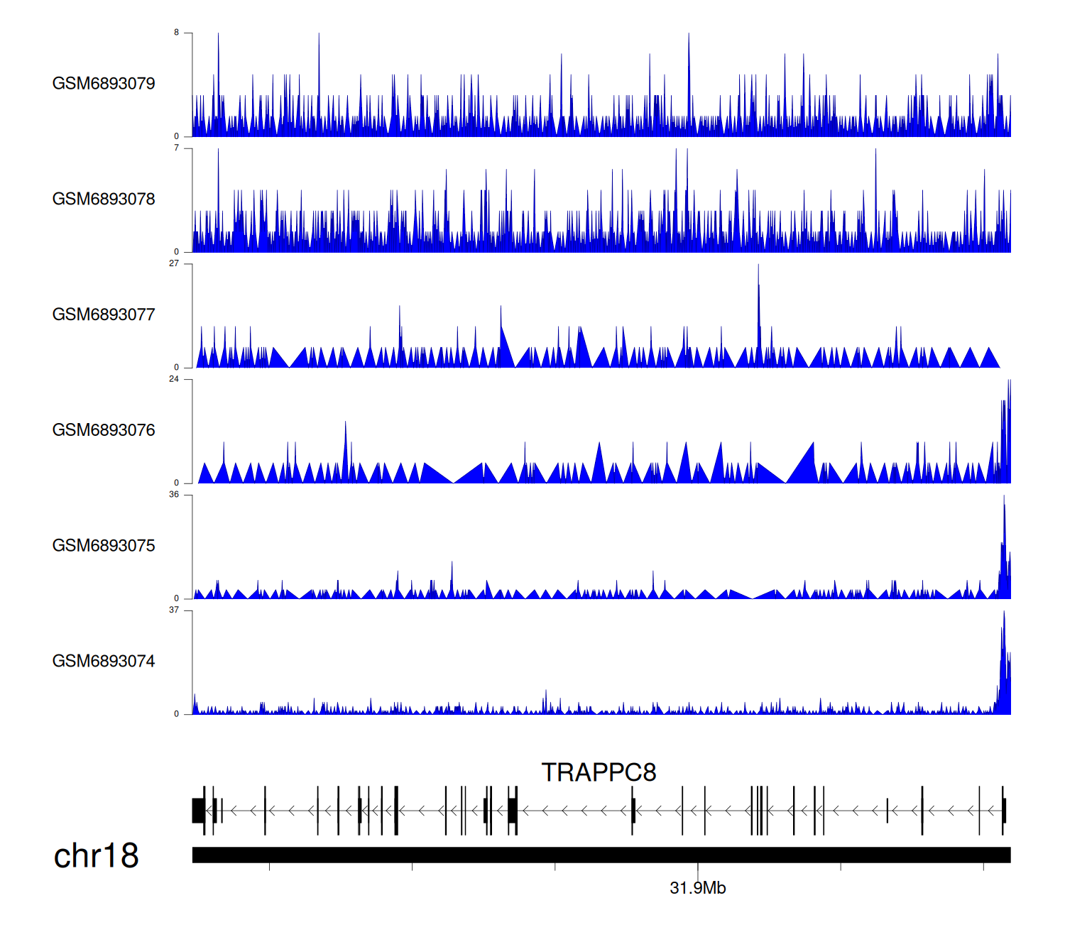This screenshot has height=937, width=1065.
Task: Click the rightmost exon of TRAPPC8 gene
Action: pyautogui.click(x=1004, y=810)
